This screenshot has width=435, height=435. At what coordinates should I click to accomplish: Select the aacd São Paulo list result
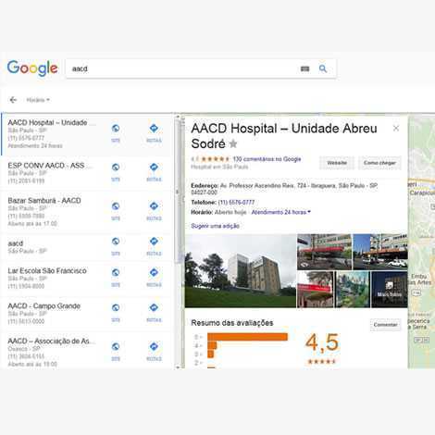[86, 247]
